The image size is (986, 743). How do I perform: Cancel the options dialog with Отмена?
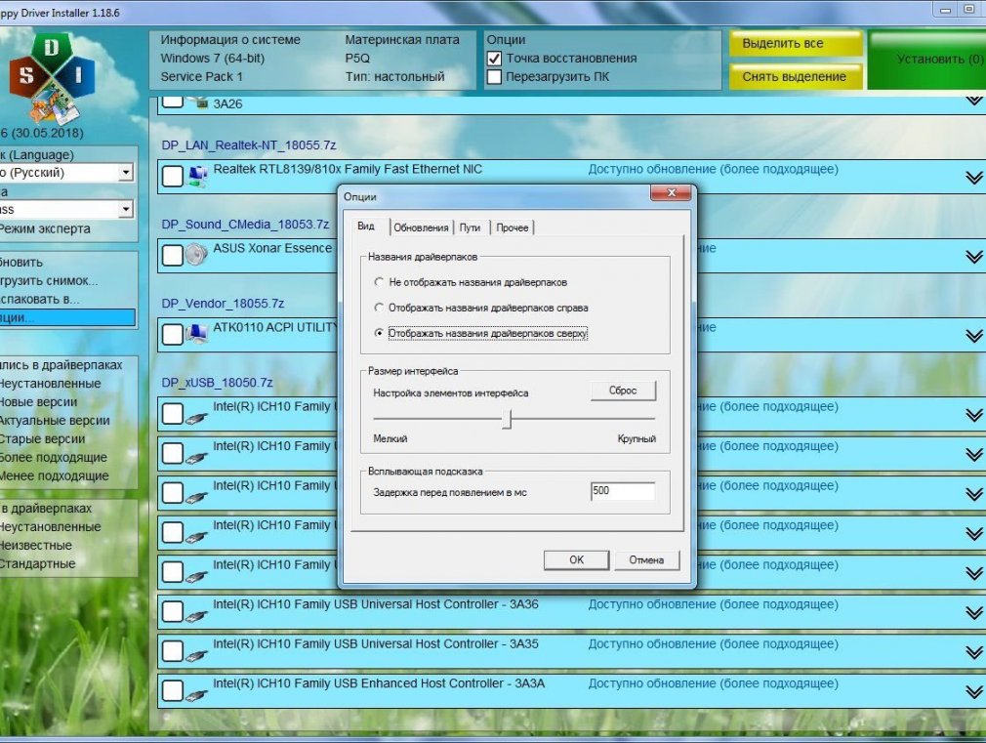coord(646,559)
